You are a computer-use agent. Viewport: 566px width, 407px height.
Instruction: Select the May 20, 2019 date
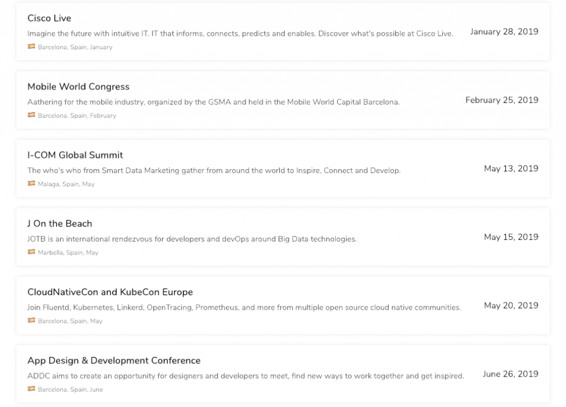click(511, 305)
